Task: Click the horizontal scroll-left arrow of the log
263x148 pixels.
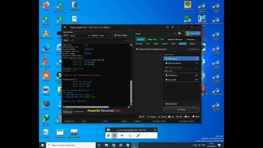Action: pyautogui.click(x=64, y=107)
